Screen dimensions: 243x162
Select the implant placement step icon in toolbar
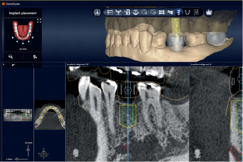178,12
